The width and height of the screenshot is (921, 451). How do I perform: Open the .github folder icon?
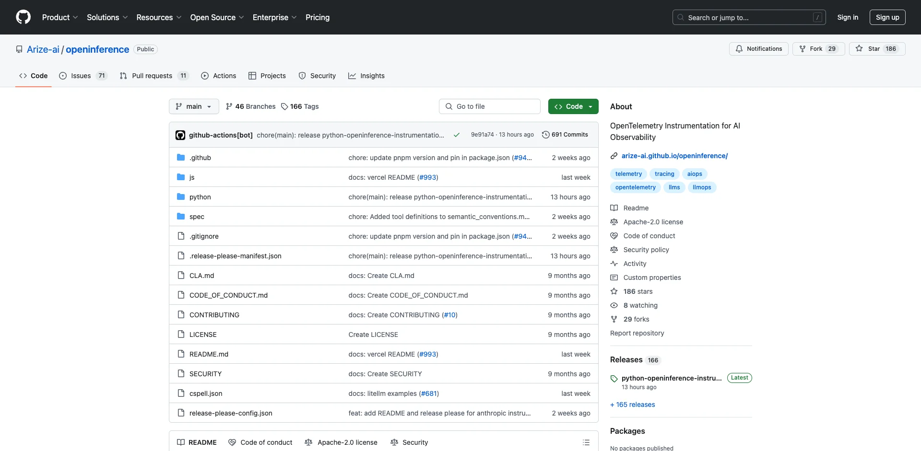click(181, 158)
